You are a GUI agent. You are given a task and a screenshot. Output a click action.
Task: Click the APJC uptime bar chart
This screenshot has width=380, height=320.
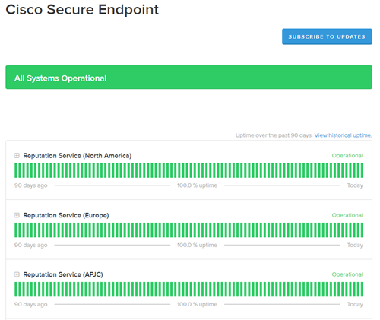click(188, 290)
